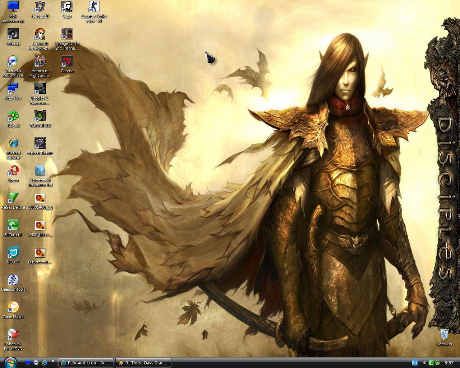Switch to the Three Days Grace taskbar window

click(x=143, y=363)
